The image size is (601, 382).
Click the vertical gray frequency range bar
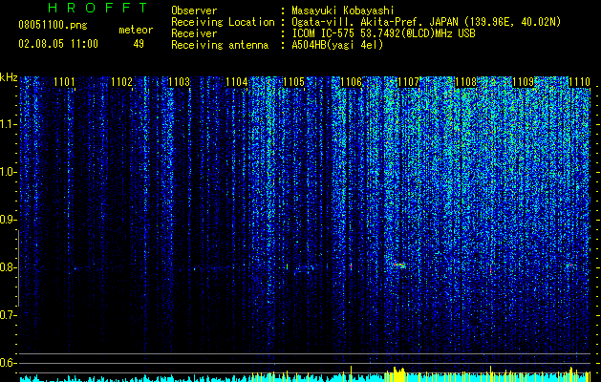[x=18, y=268]
